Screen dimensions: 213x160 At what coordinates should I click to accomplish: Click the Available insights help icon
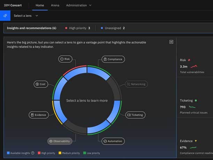pyautogui.click(x=33, y=153)
